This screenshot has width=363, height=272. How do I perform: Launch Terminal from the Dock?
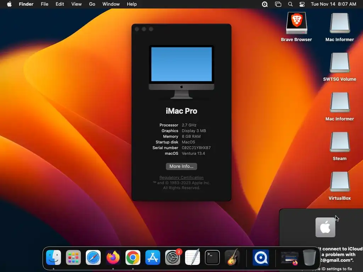[x=212, y=257]
